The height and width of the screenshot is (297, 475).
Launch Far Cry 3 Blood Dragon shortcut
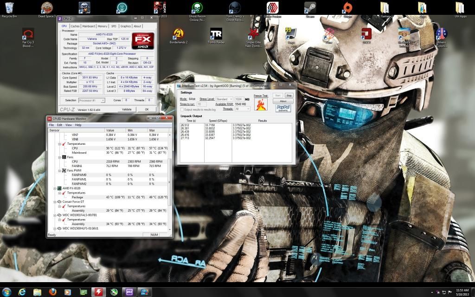tap(28, 38)
